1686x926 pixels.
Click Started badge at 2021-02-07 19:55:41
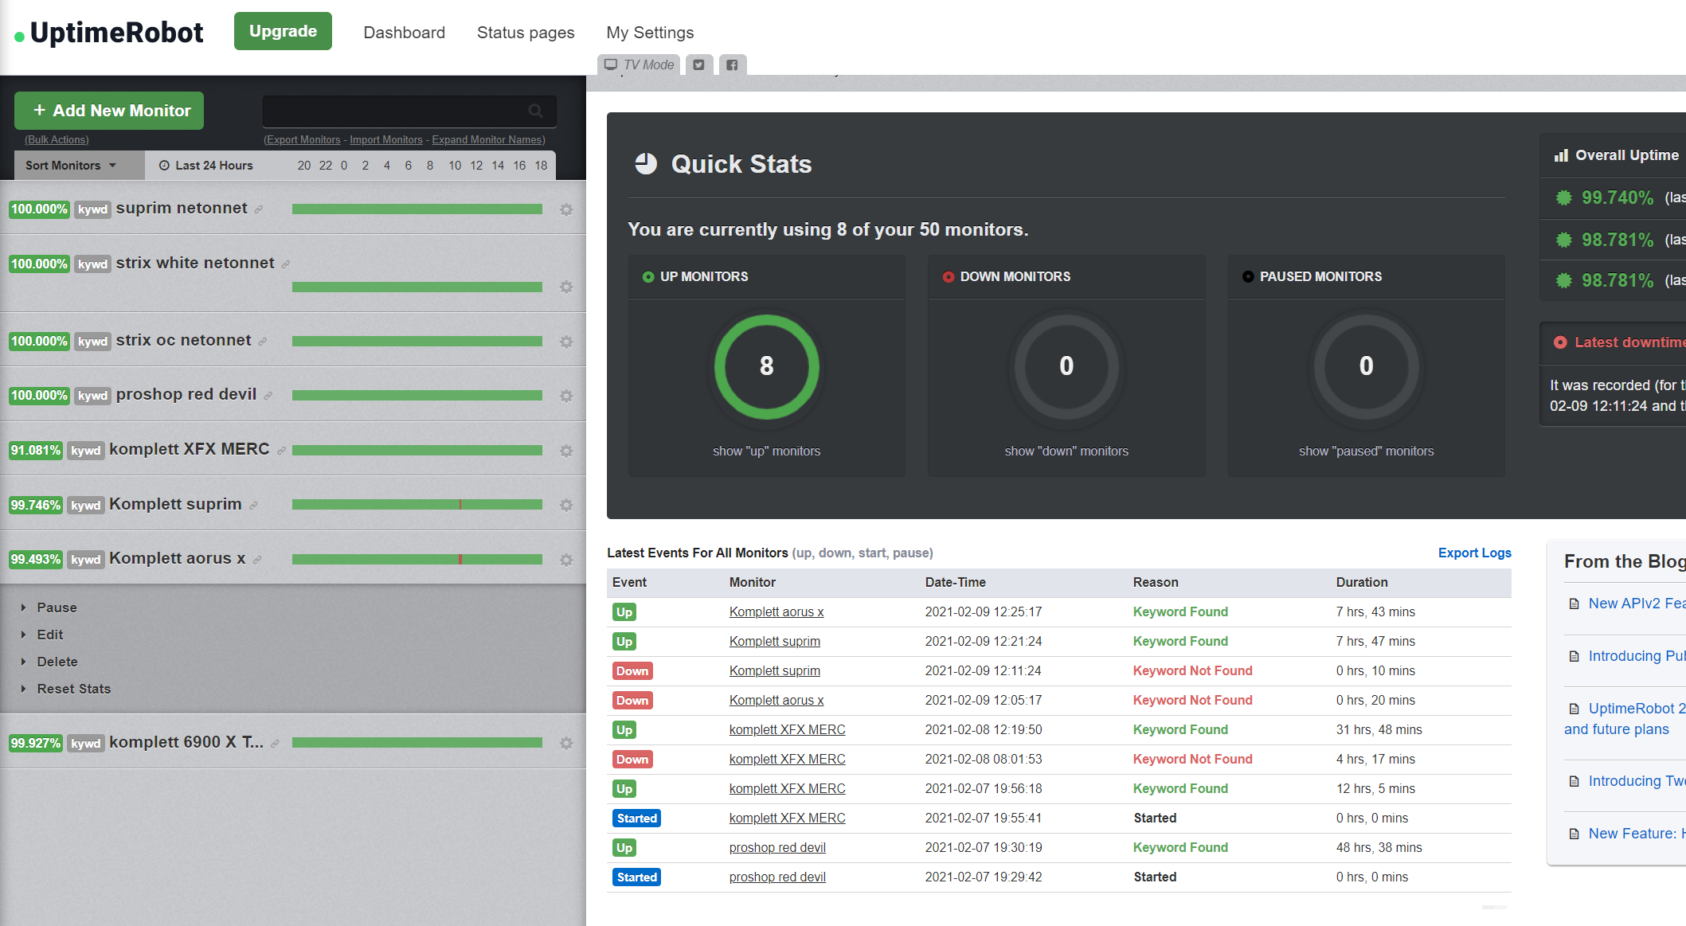click(x=637, y=818)
